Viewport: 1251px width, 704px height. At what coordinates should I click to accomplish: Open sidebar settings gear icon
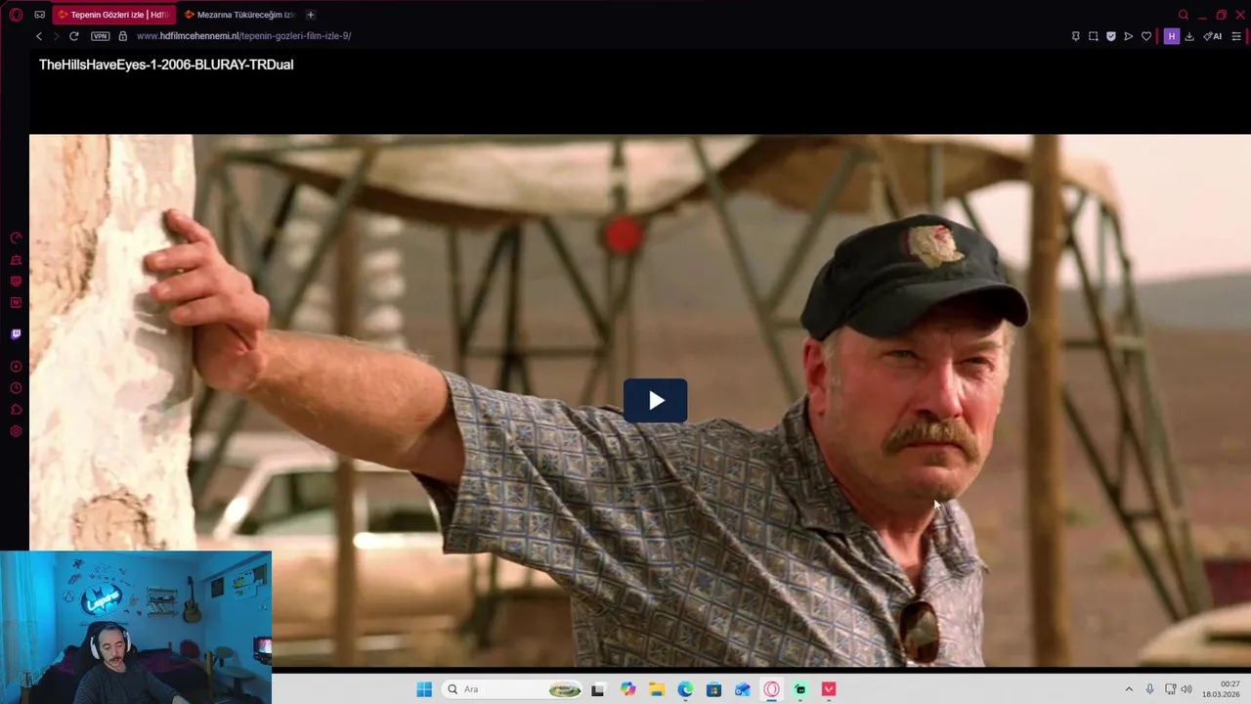point(16,431)
